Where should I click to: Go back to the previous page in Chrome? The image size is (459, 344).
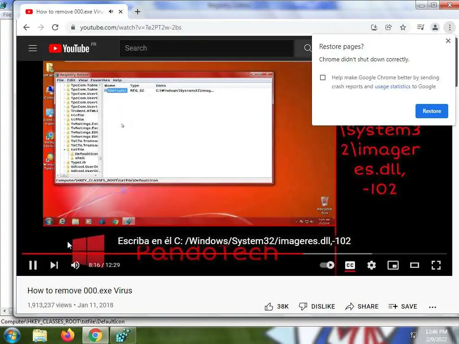(26, 27)
